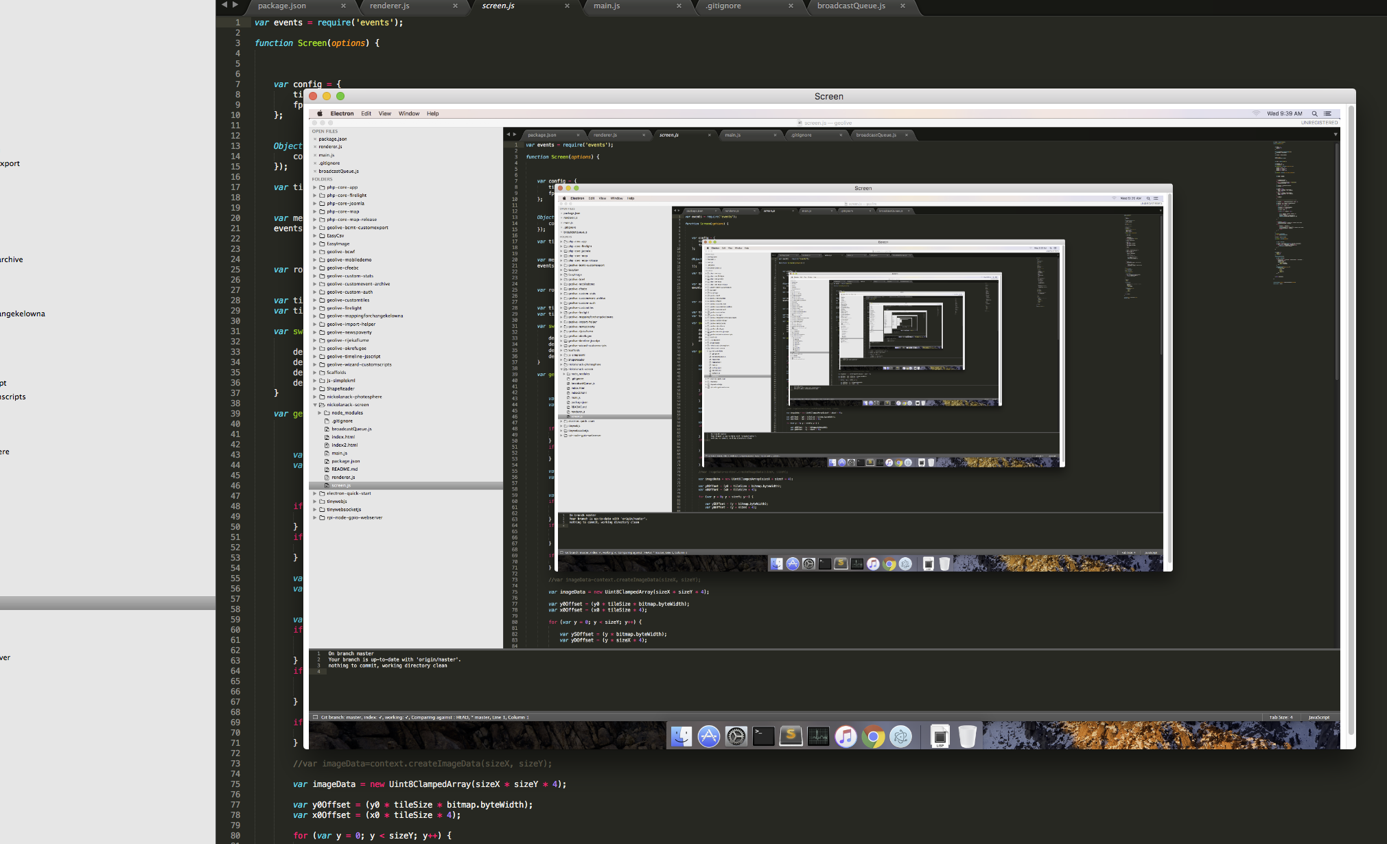Image resolution: width=1387 pixels, height=844 pixels.
Task: Expand the node_modules folder
Action: pyautogui.click(x=320, y=413)
